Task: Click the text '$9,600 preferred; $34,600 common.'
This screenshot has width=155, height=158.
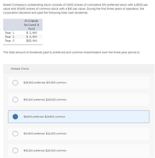Action: pos(45,117)
